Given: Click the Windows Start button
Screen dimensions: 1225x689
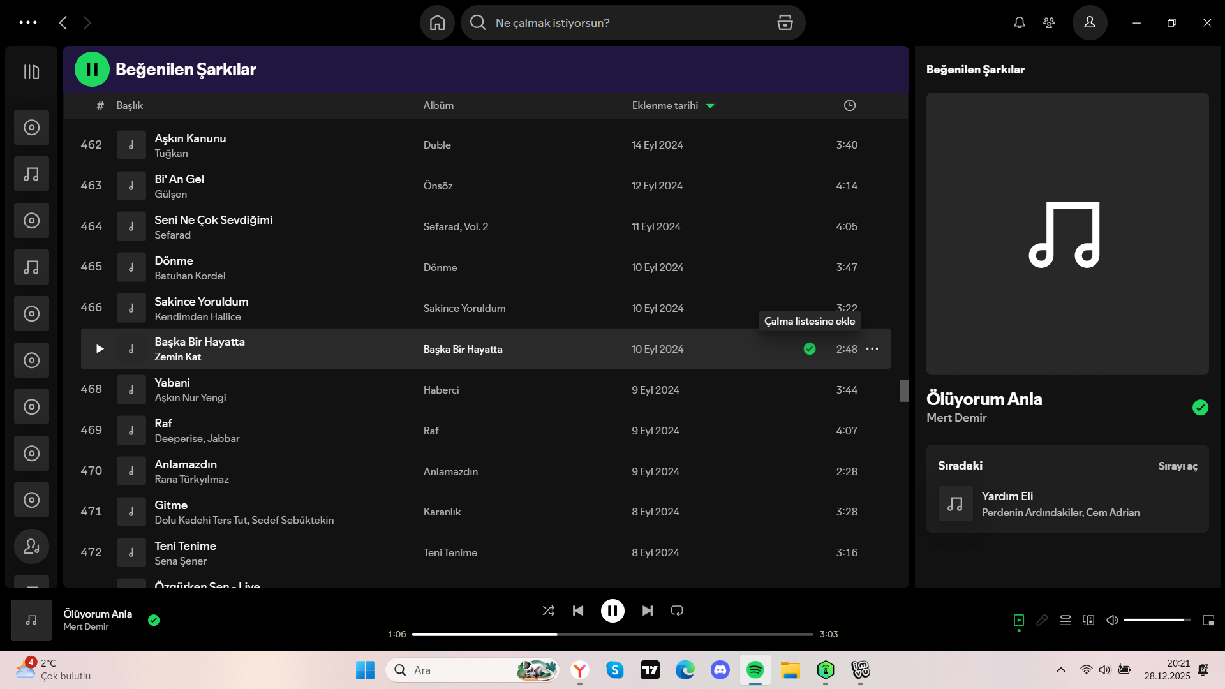Looking at the screenshot, I should 365,670.
